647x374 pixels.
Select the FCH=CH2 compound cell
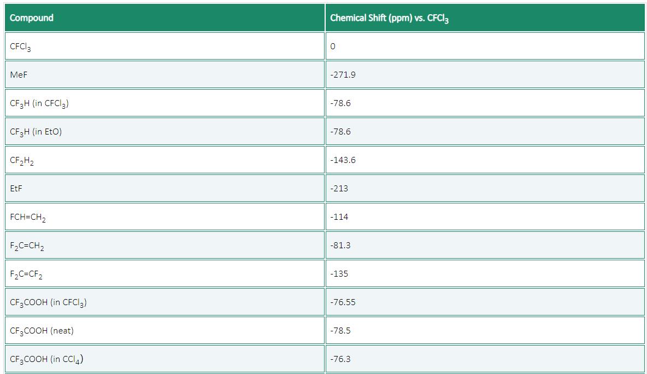[x=164, y=217]
